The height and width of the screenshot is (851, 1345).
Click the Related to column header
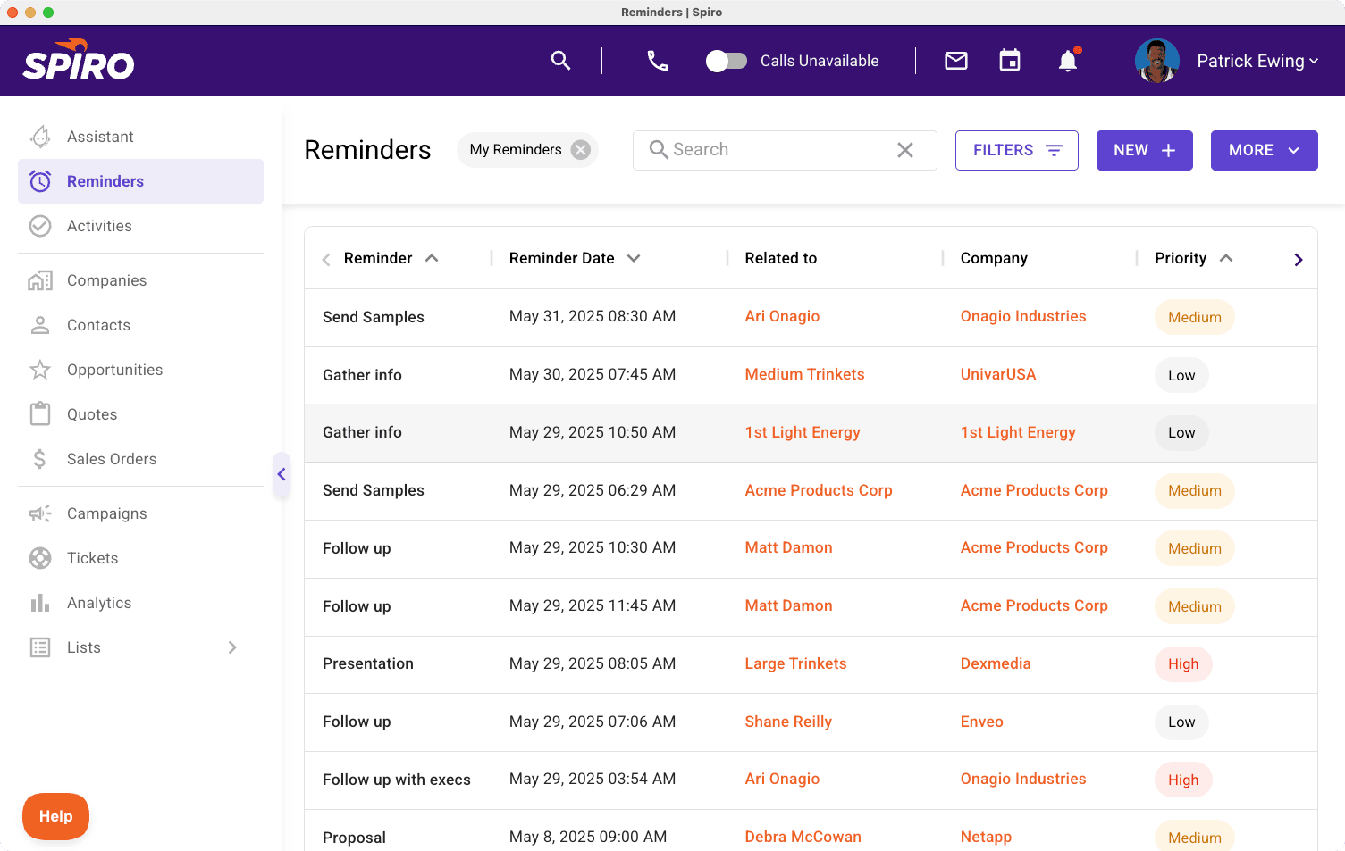(x=781, y=258)
